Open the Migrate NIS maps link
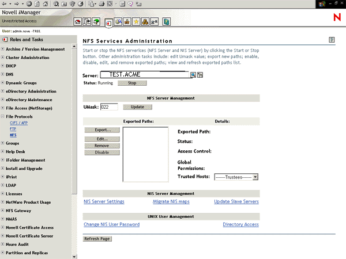Viewport: 346px width, 259px height. point(171,201)
